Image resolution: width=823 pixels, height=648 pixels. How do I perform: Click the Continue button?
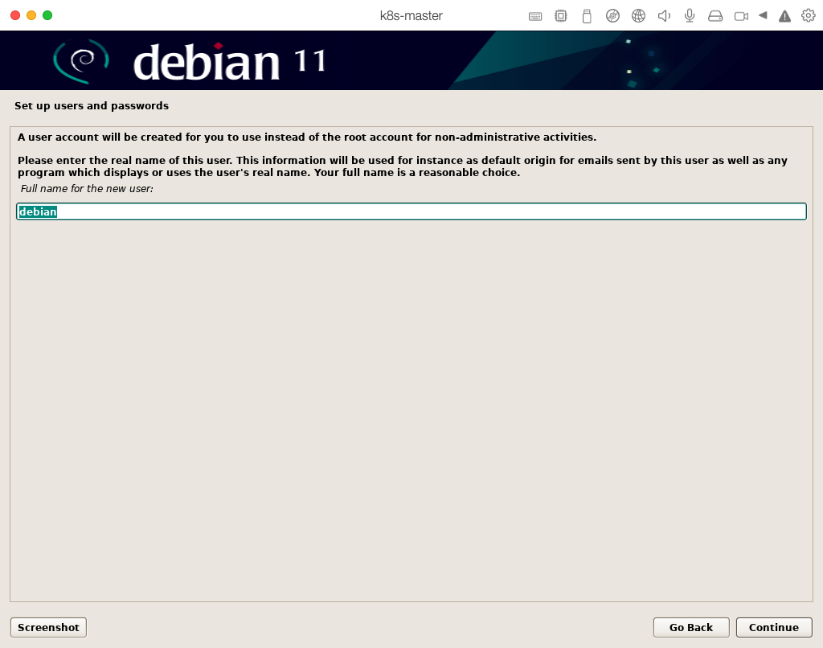tap(774, 627)
